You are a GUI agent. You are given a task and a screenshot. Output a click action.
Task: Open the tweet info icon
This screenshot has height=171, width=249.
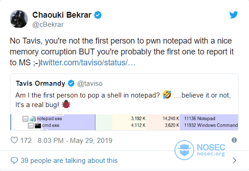click(234, 140)
